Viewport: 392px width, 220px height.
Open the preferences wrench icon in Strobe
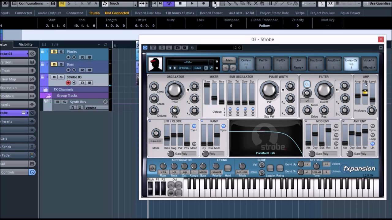pyautogui.click(x=211, y=68)
